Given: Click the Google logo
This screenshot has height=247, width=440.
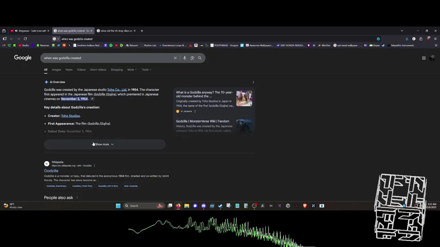Looking at the screenshot, I should [23, 58].
